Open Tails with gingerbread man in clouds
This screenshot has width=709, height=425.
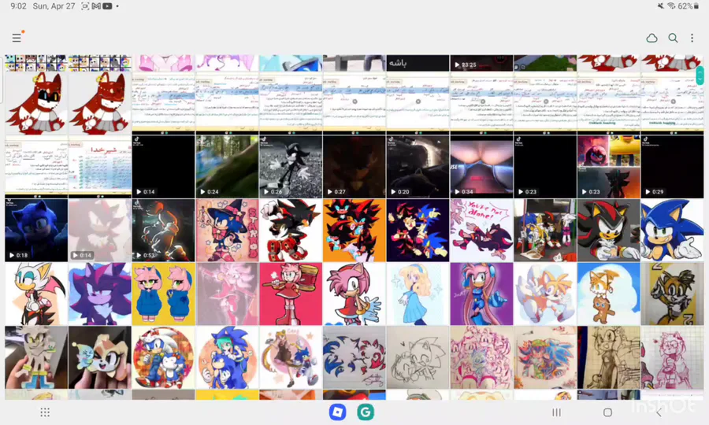pos(609,294)
